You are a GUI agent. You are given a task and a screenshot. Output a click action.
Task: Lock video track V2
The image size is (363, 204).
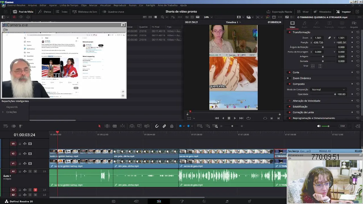(x=20, y=154)
